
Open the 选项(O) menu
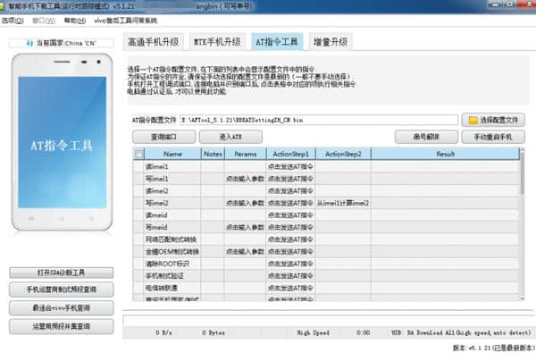[x=13, y=20]
